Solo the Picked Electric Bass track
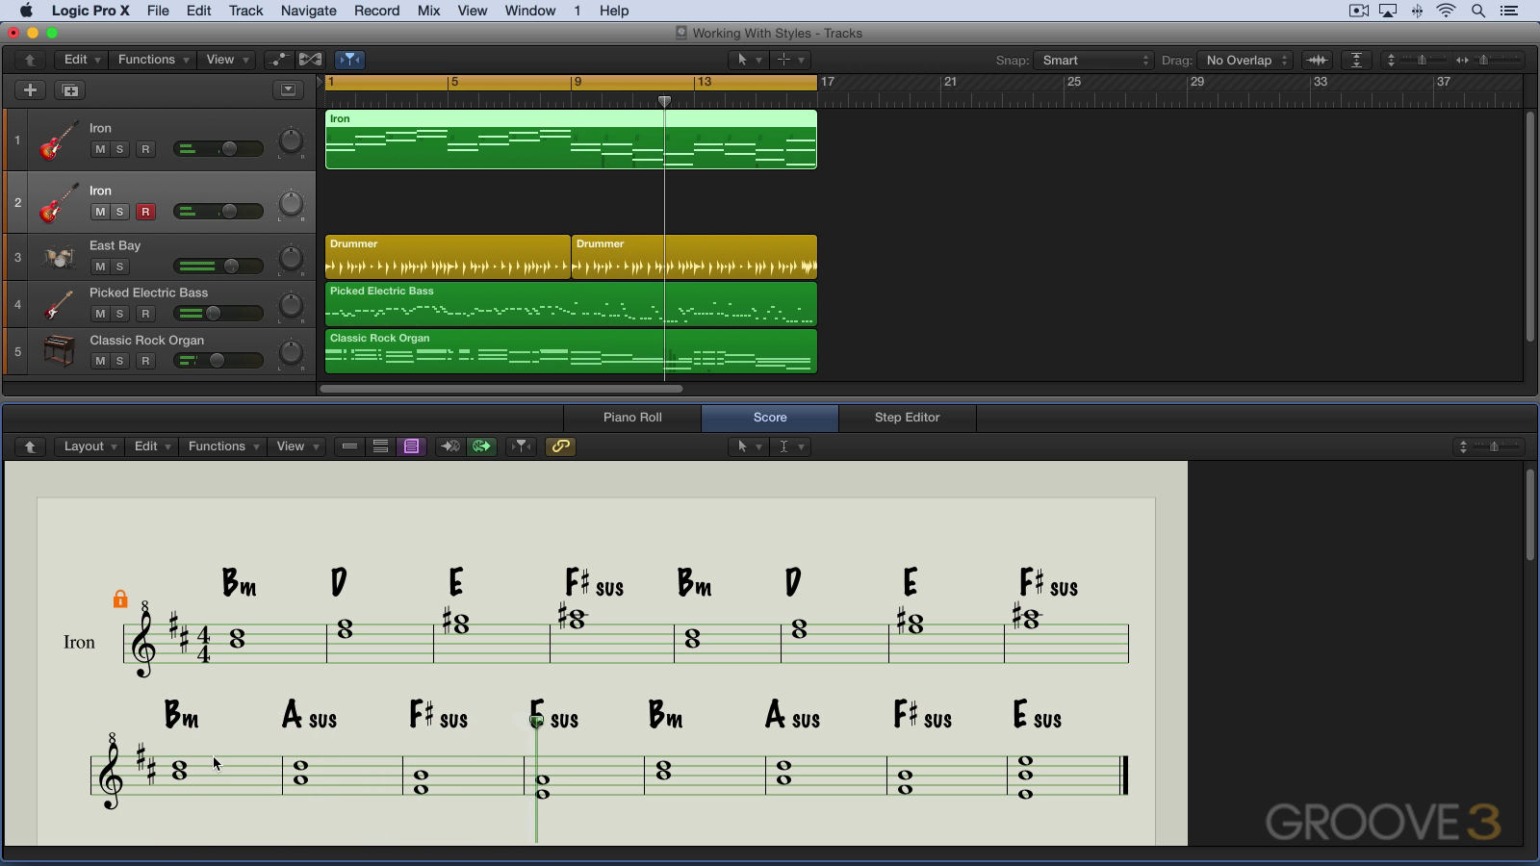This screenshot has width=1540, height=866. [x=119, y=314]
